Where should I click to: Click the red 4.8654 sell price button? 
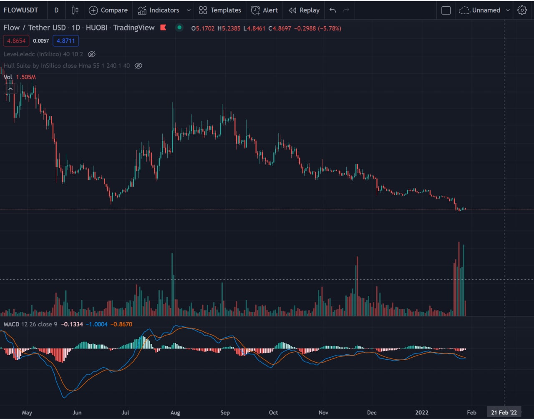pos(16,41)
